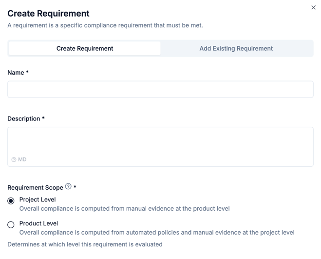Switch to Add Existing Requirement tab
The width and height of the screenshot is (321, 259).
[236, 48]
